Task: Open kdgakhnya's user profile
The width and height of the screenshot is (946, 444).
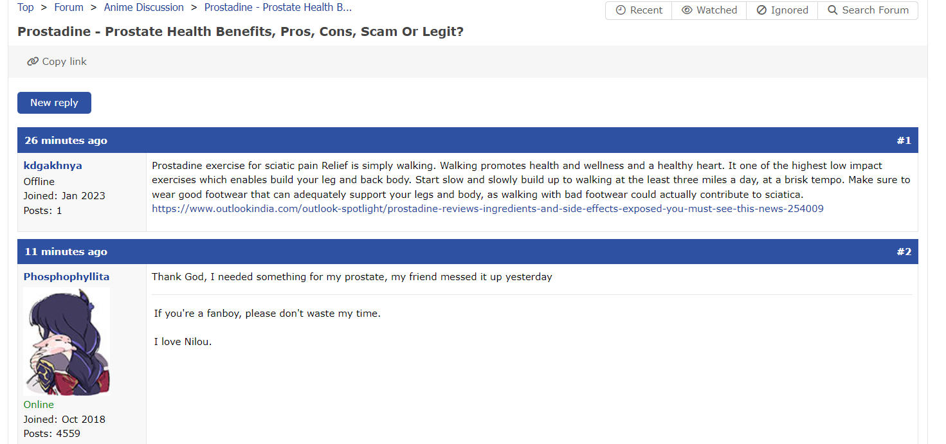Action: (x=53, y=166)
